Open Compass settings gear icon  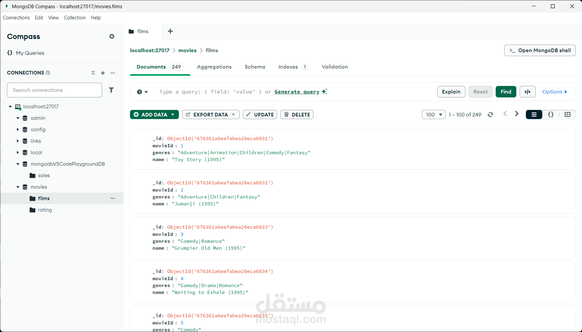pyautogui.click(x=112, y=36)
